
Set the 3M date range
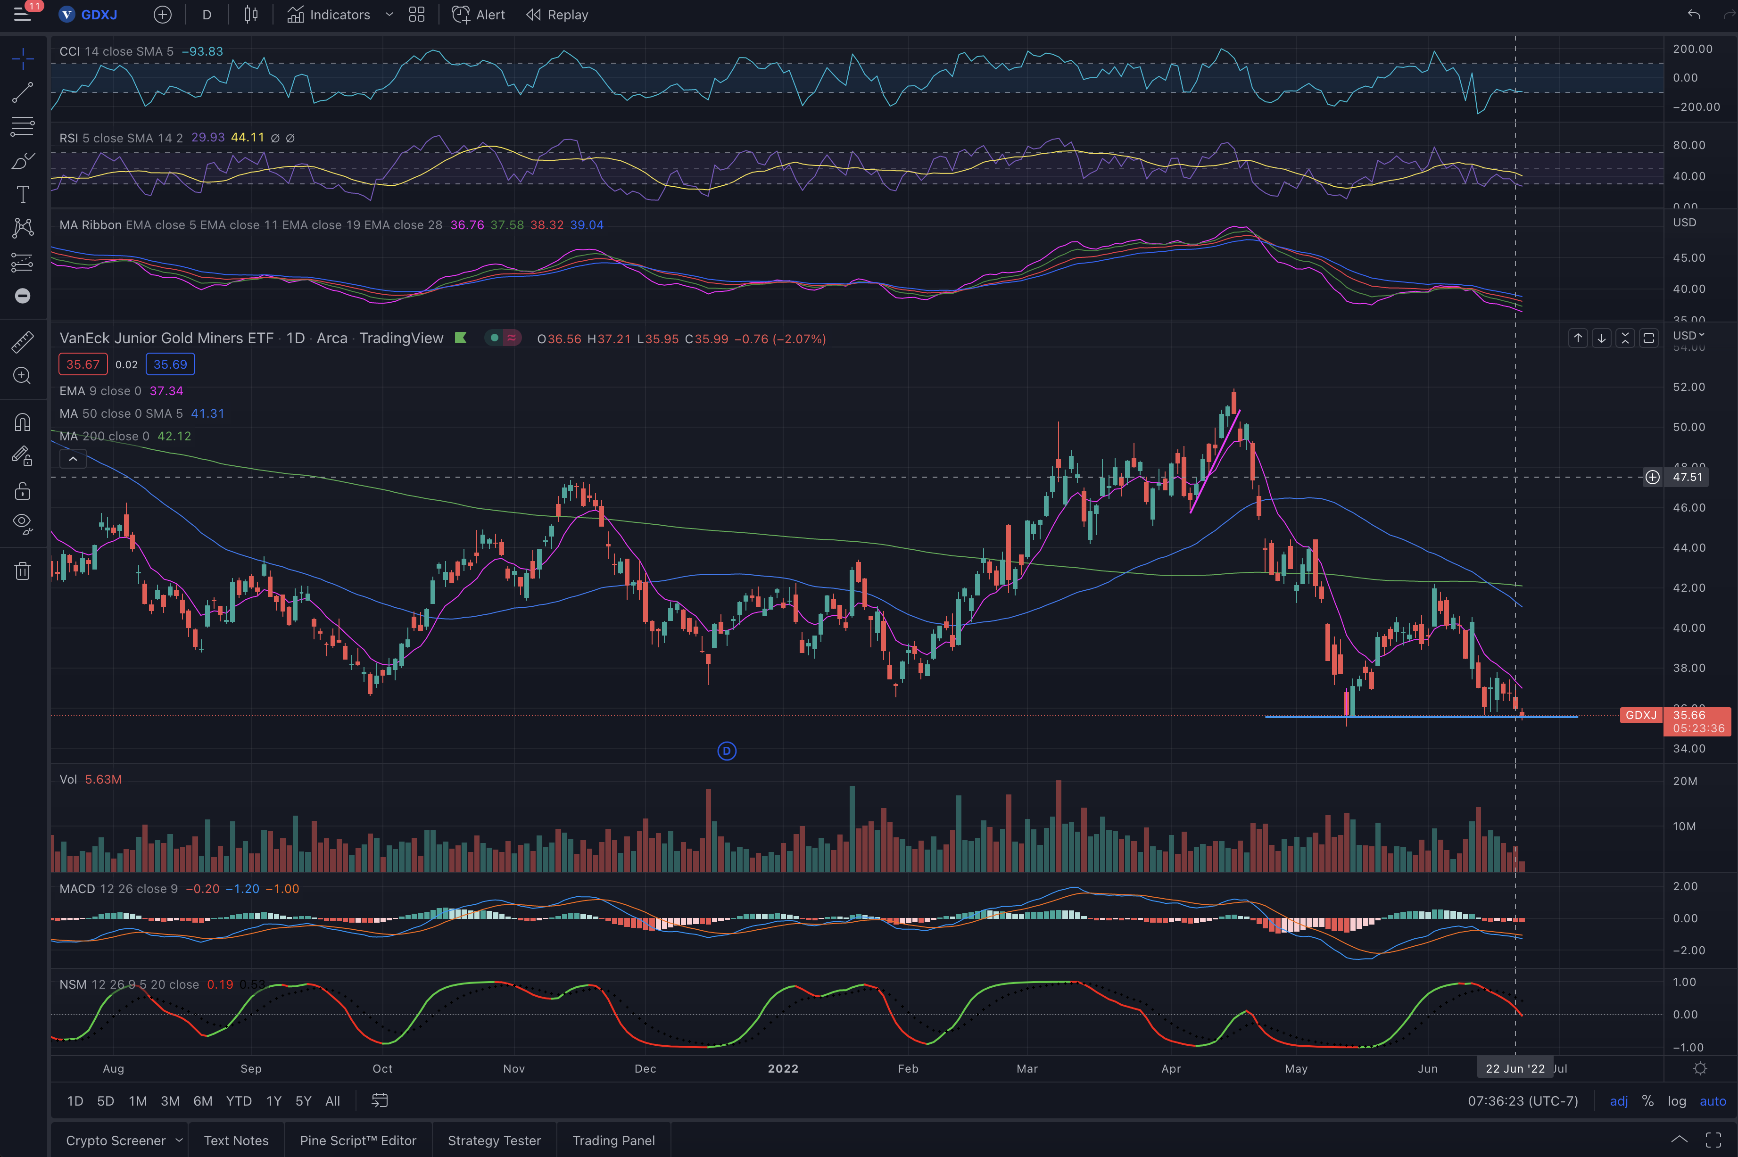[x=170, y=1101]
